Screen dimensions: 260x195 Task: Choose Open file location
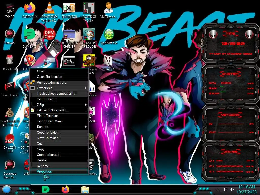59,77
